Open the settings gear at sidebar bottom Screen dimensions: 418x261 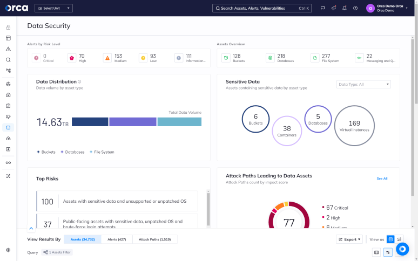8,250
